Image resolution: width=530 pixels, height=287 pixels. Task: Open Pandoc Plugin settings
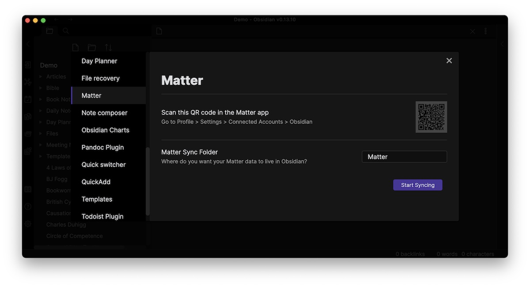point(108,147)
